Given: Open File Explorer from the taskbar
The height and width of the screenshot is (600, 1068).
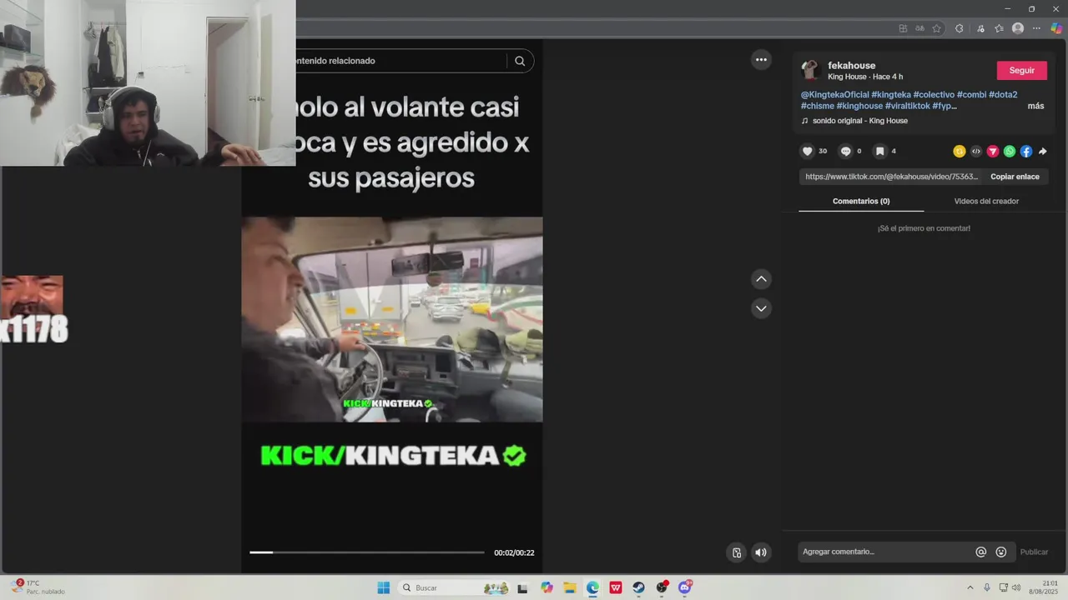Looking at the screenshot, I should pyautogui.click(x=570, y=587).
